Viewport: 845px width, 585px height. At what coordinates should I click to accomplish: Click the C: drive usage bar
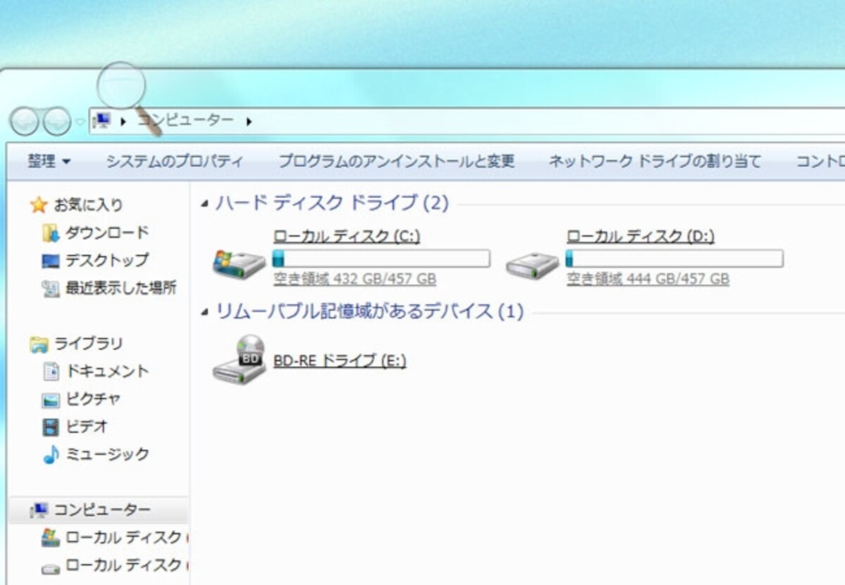point(381,258)
